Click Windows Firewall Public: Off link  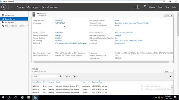[59, 33]
